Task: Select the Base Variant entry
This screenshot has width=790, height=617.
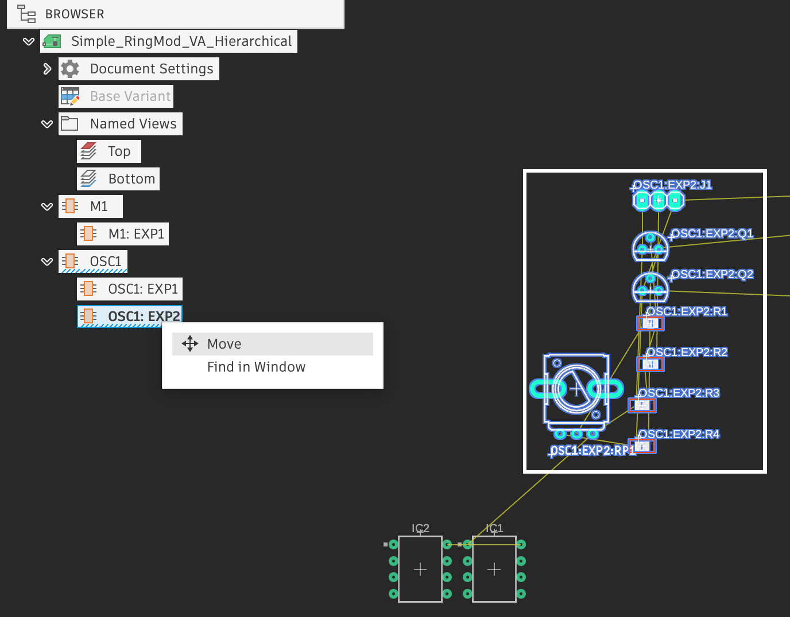Action: coord(116,96)
